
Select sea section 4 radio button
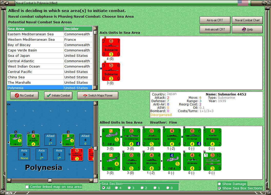(x=116, y=188)
